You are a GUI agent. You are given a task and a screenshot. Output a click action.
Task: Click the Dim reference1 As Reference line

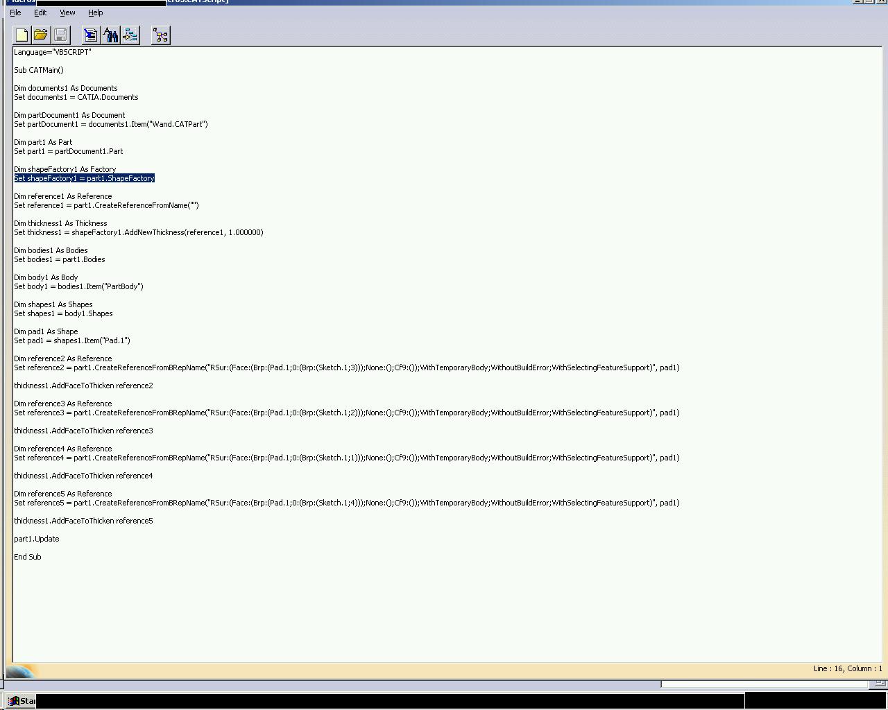pos(63,196)
